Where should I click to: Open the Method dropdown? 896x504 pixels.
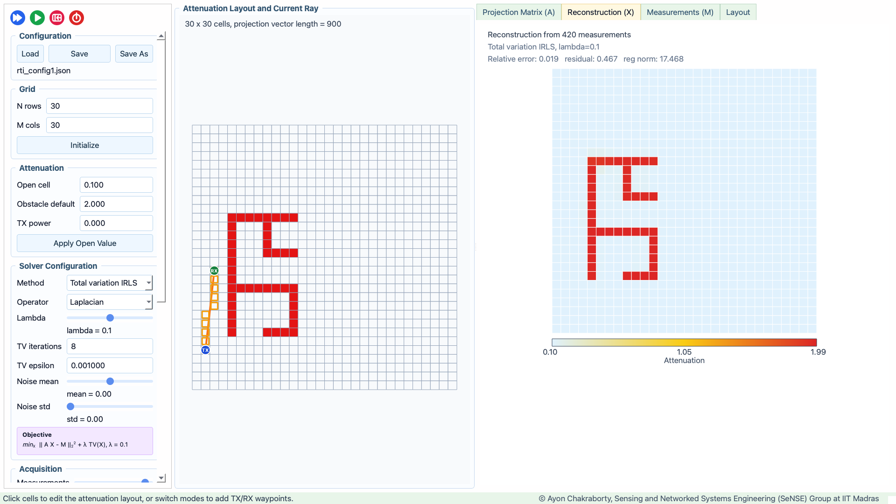tap(110, 283)
